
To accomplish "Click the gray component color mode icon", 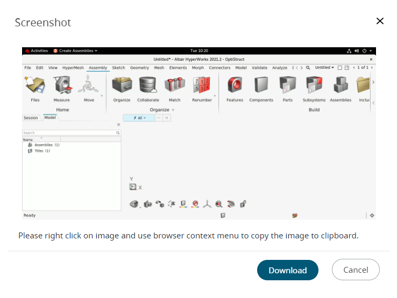I will pos(183,203).
